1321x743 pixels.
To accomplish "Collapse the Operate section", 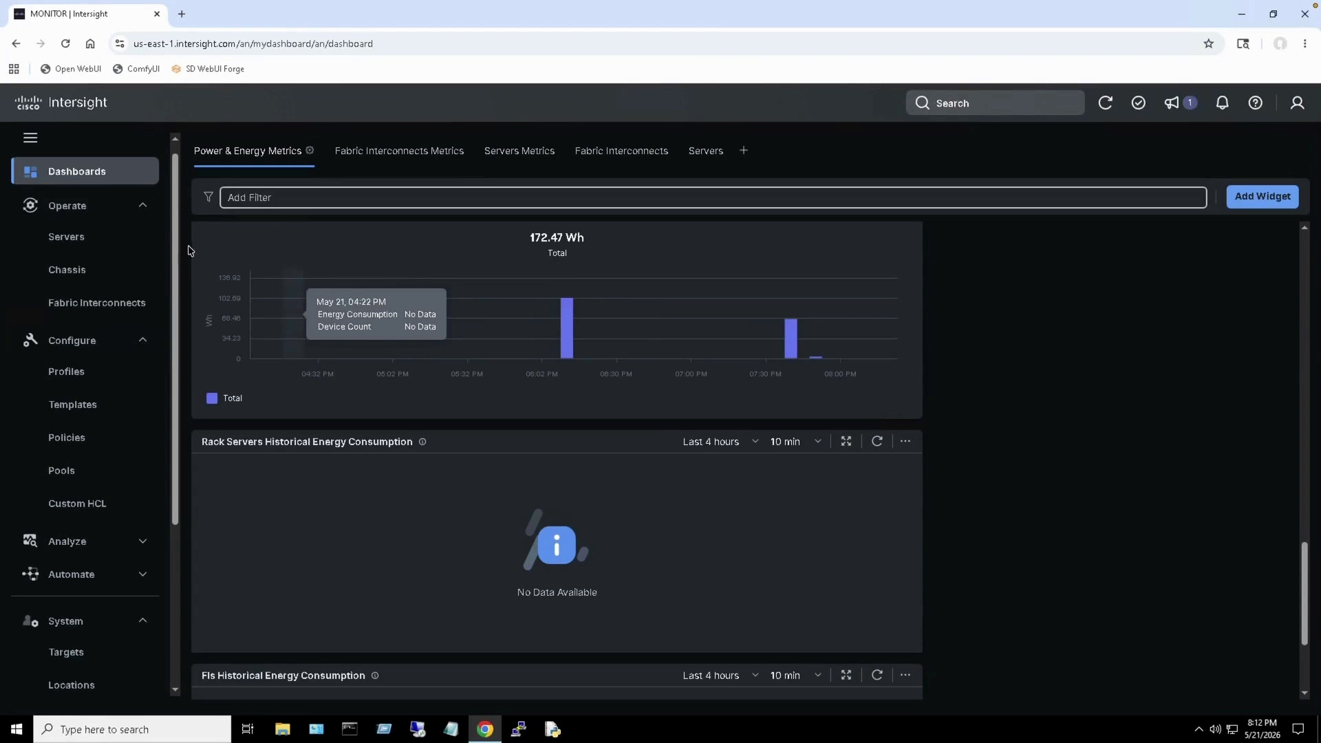I will 143,206.
